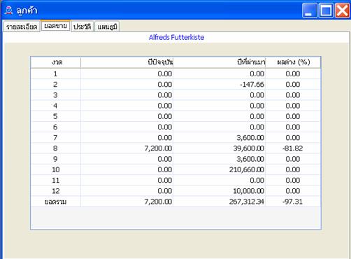Select the 7,200.00 cell in ยอดรวม row
Image resolution: width=351 pixels, height=259 pixels.
127,202
